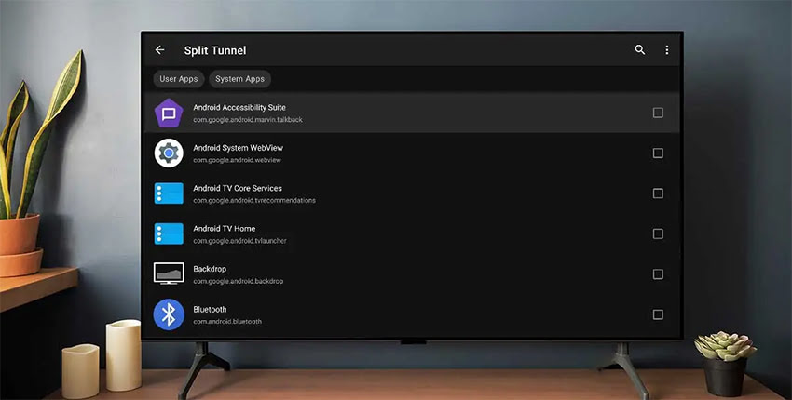Viewport: 792px width, 400px height.
Task: Click the Android TV Core Services icon
Action: coord(169,193)
